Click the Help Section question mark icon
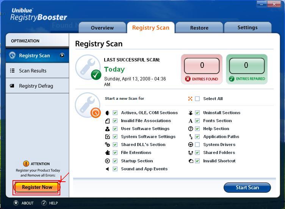 click(x=190, y=129)
